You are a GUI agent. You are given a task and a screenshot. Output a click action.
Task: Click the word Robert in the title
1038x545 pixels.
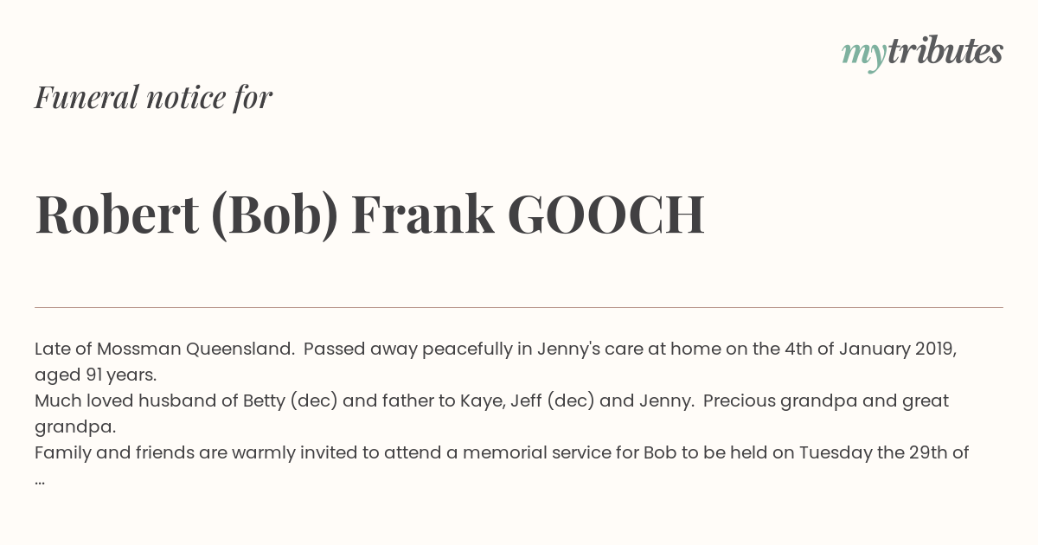click(117, 215)
